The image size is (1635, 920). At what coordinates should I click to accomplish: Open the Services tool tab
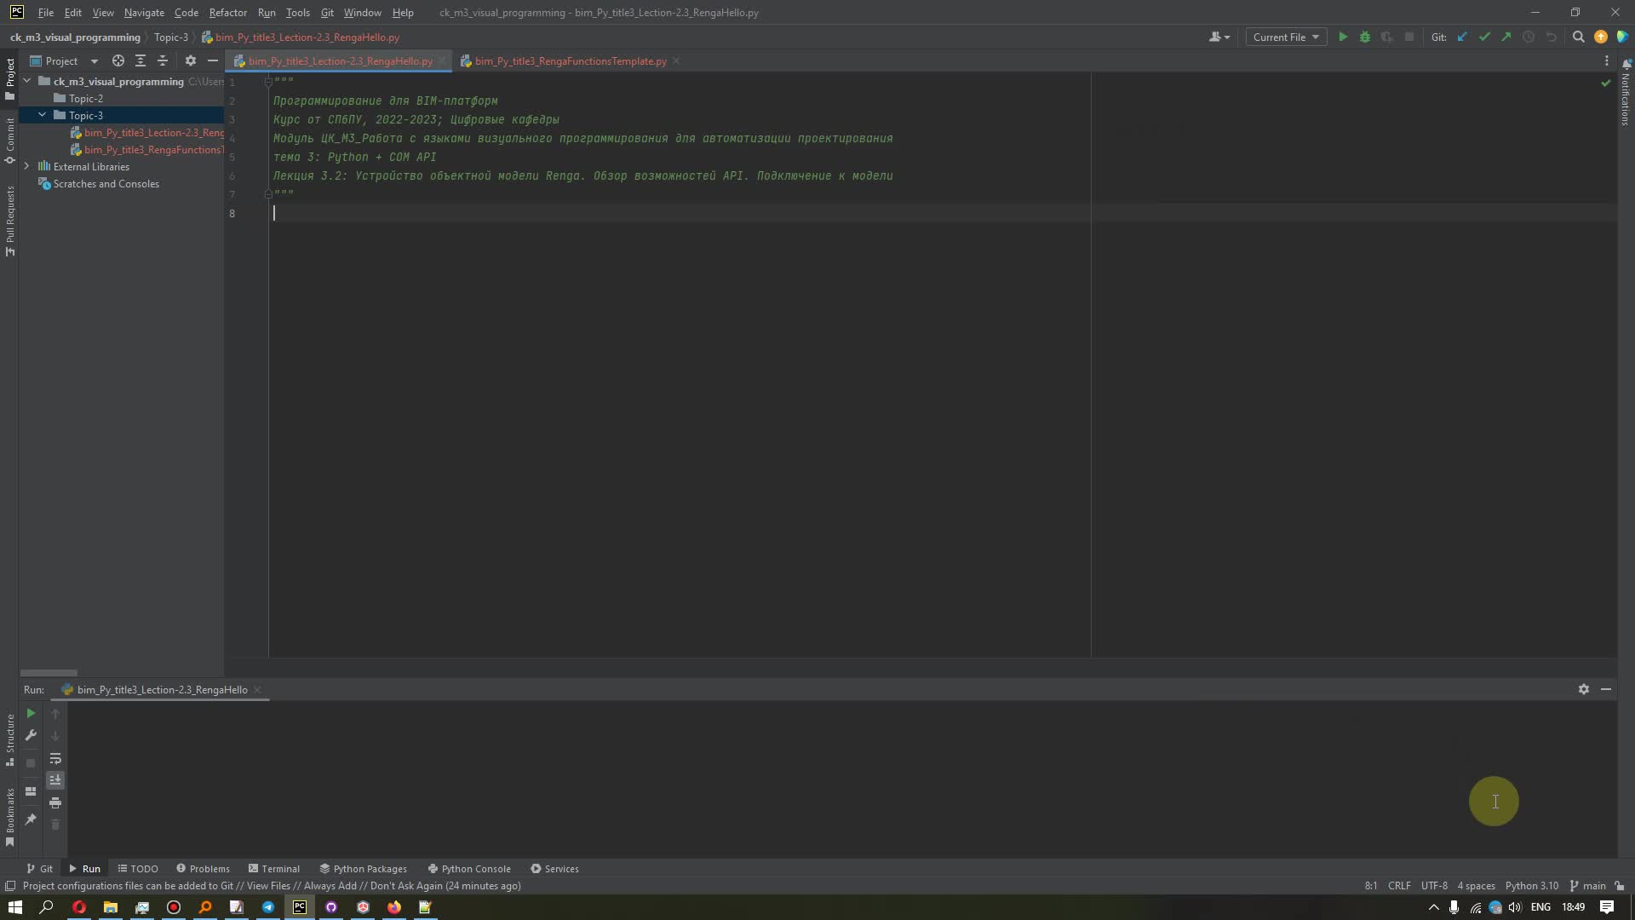click(x=554, y=869)
